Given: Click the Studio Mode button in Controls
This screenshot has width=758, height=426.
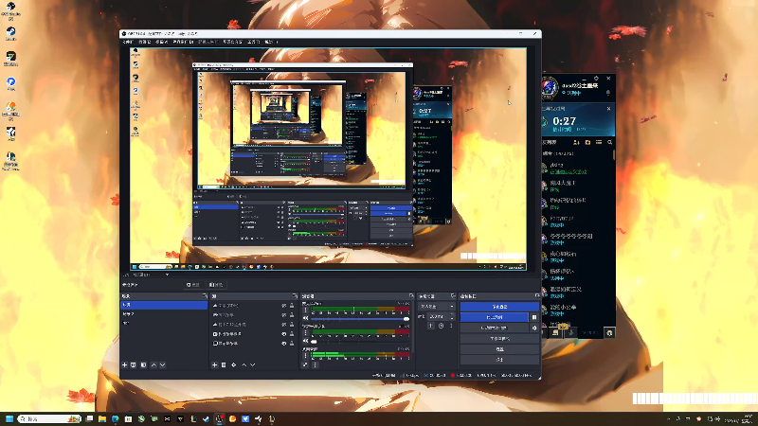Looking at the screenshot, I should (x=499, y=339).
